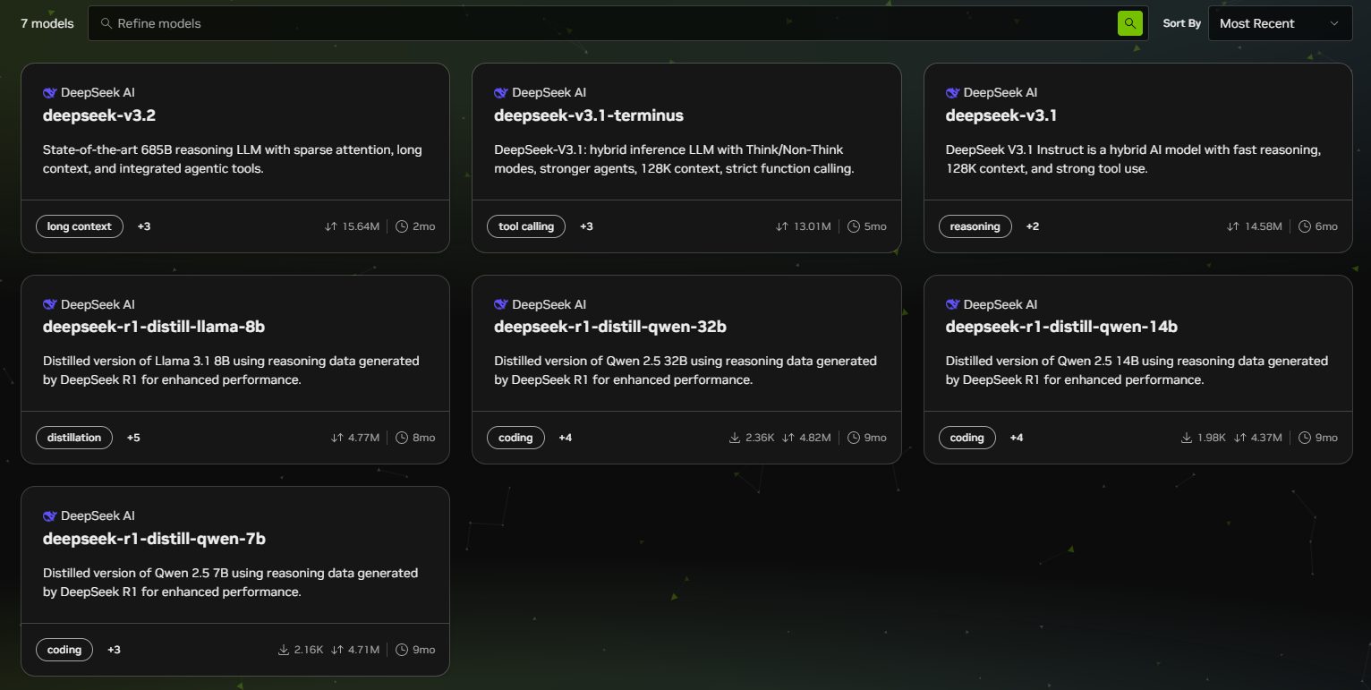
Task: Open the deepseek-r1-distill-qwen-7b model title
Action: [154, 539]
